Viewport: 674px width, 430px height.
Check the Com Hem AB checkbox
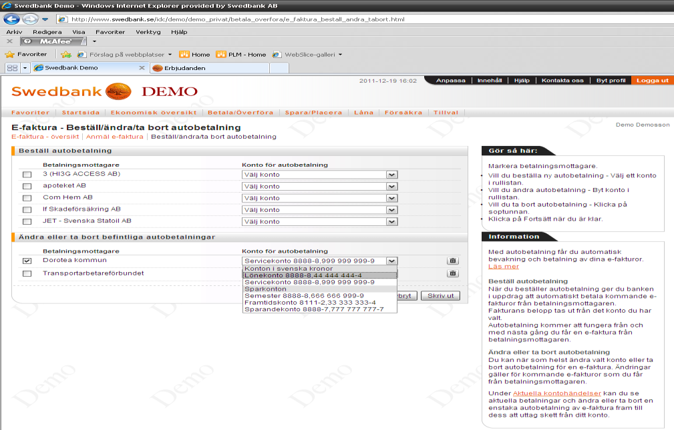(27, 198)
